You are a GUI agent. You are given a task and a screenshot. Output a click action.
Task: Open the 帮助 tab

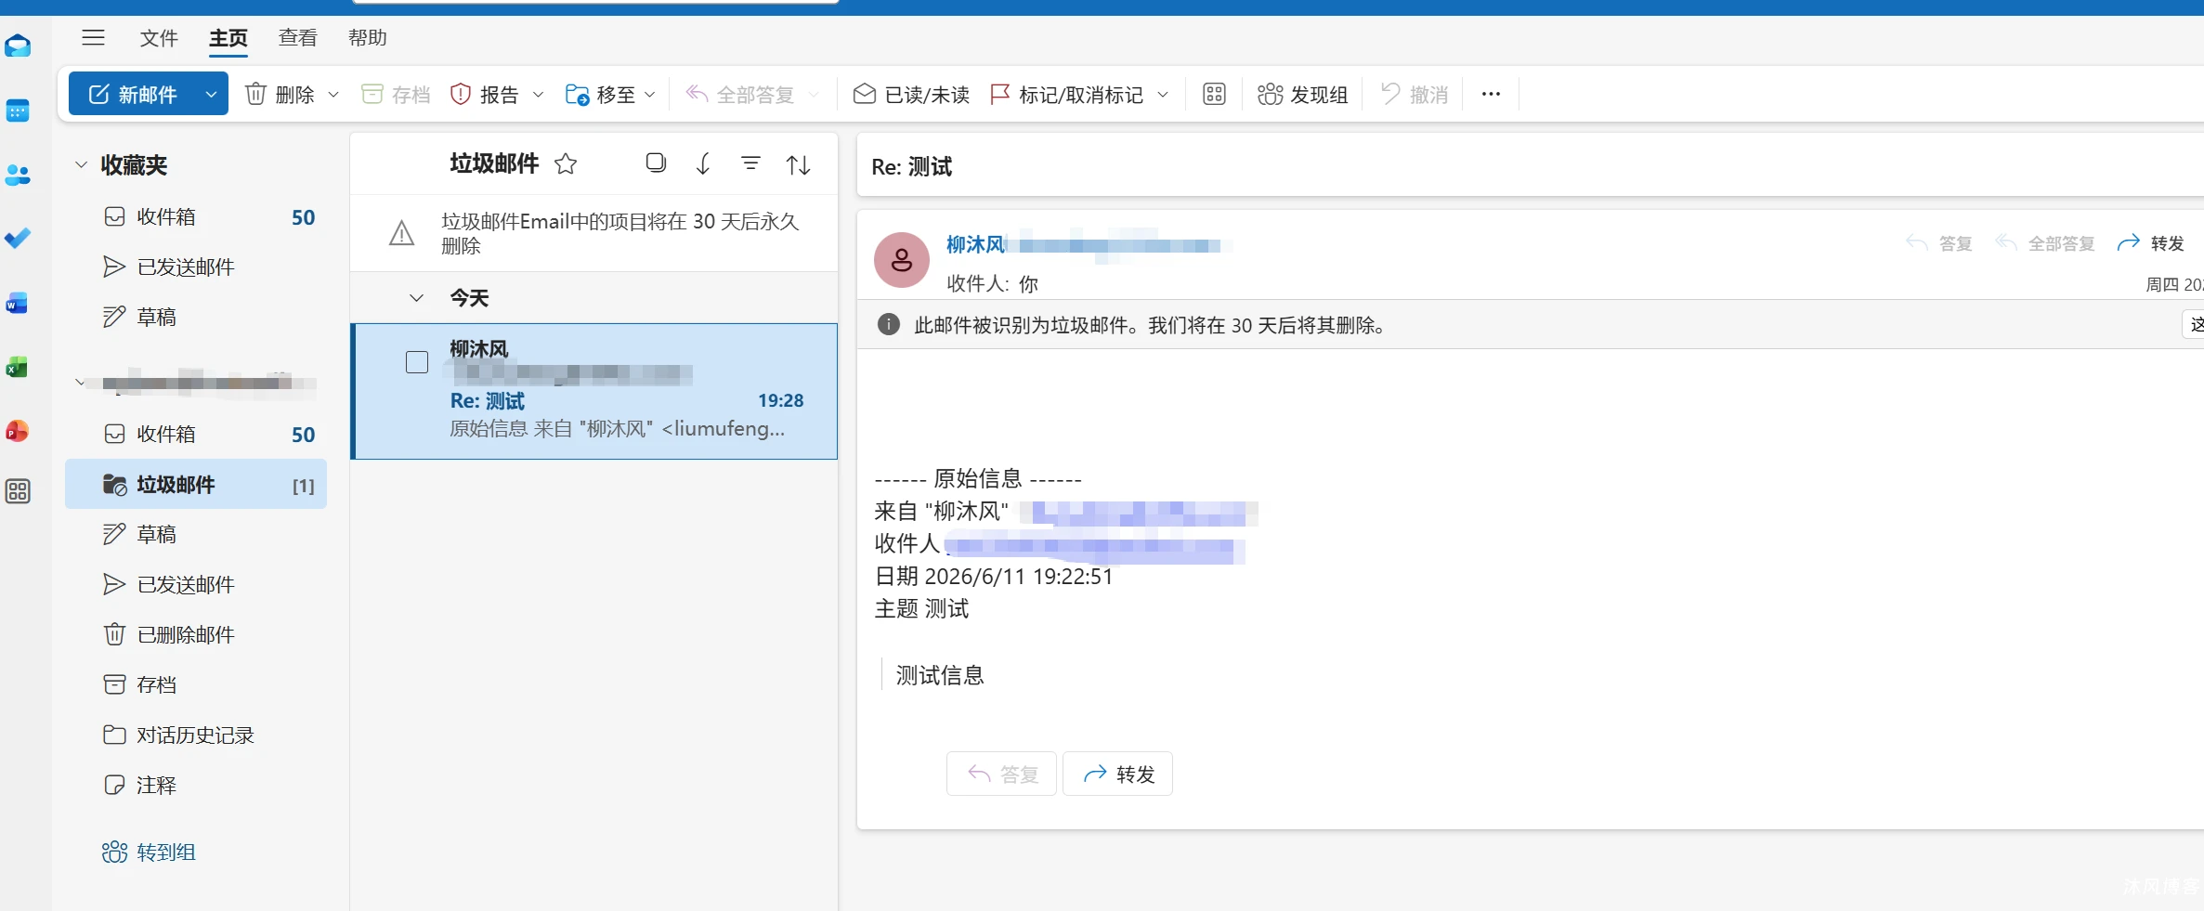[368, 38]
